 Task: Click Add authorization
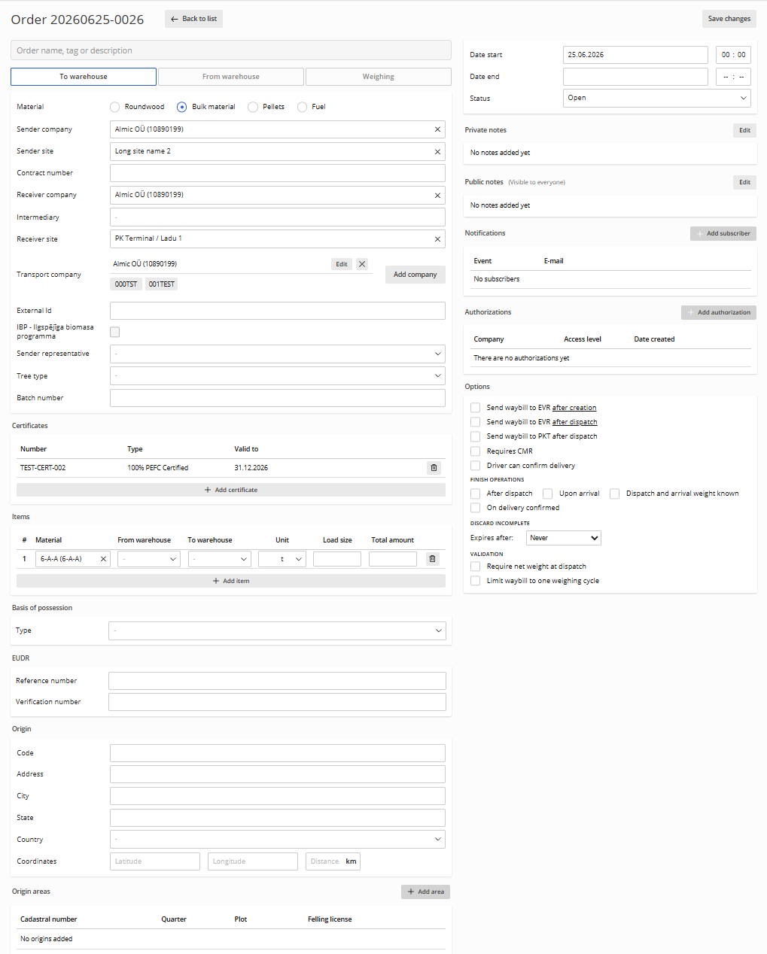[719, 312]
